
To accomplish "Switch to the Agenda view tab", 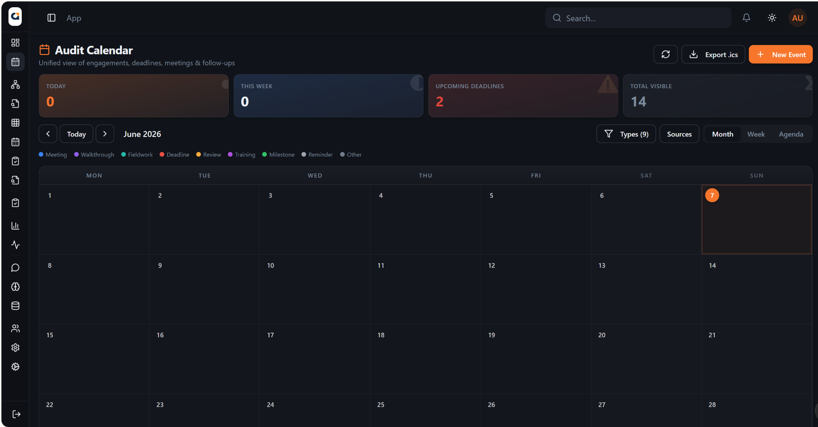I will click(791, 134).
